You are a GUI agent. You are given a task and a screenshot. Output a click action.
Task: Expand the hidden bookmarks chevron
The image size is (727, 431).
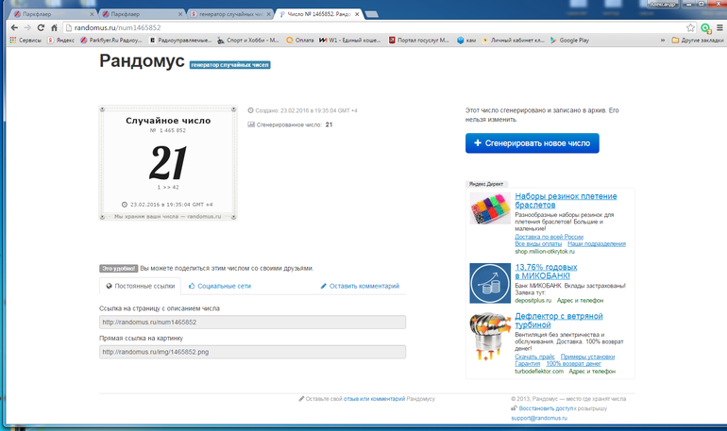[663, 41]
